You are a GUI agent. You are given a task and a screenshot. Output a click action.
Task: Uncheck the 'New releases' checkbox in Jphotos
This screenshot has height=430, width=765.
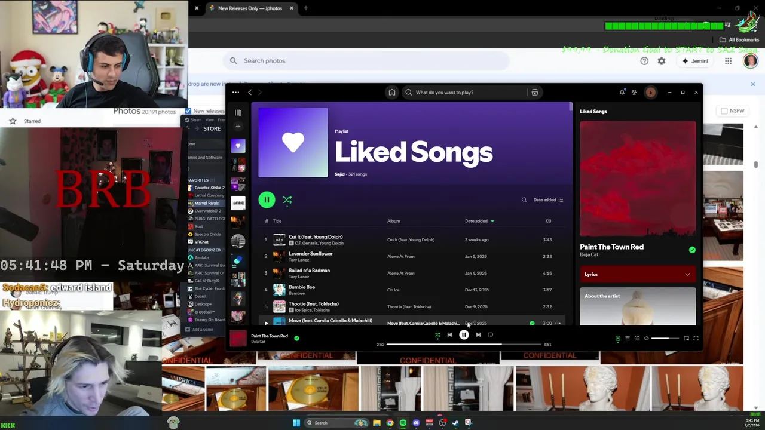click(x=188, y=111)
